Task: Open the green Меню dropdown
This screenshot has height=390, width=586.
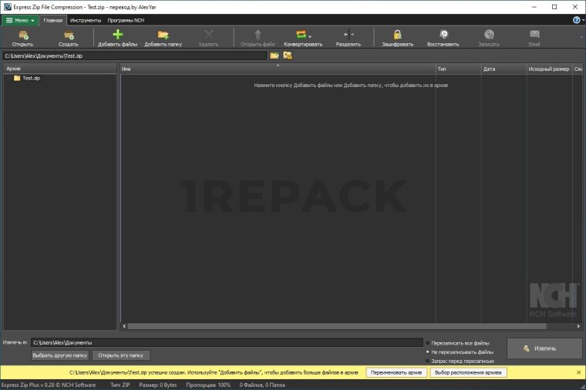Action: [x=20, y=20]
